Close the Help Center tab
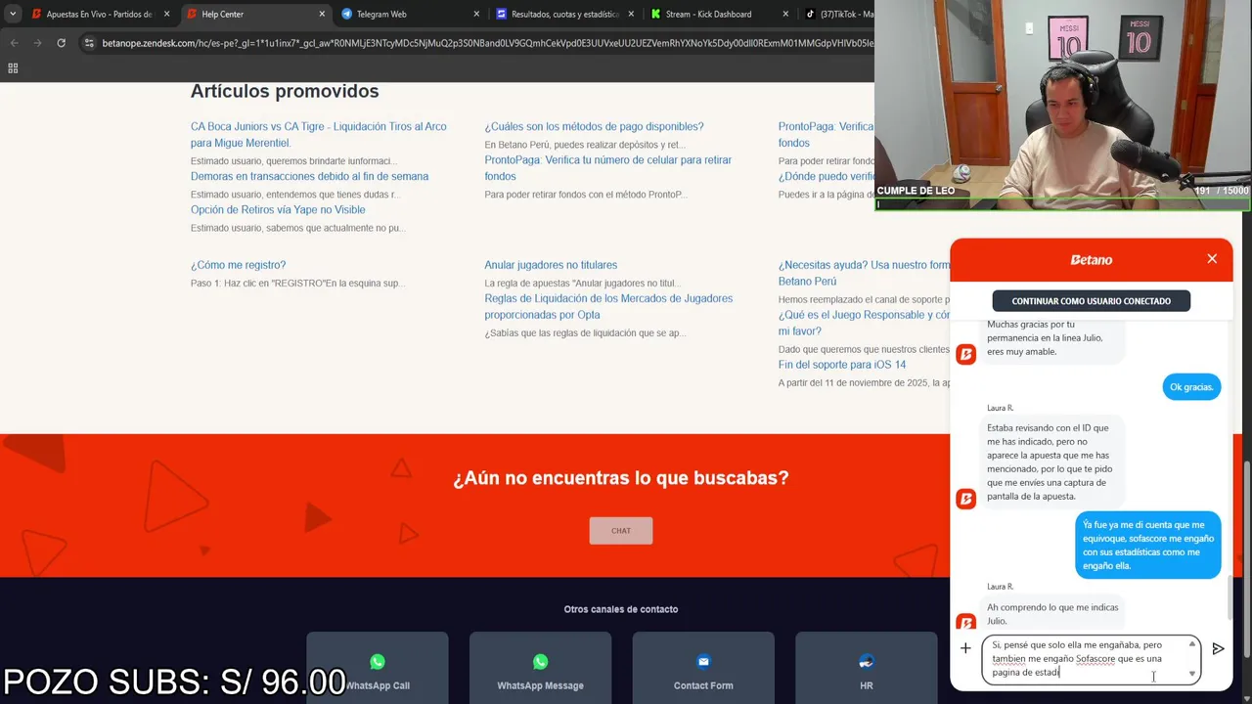The width and height of the screenshot is (1252, 704). click(322, 14)
